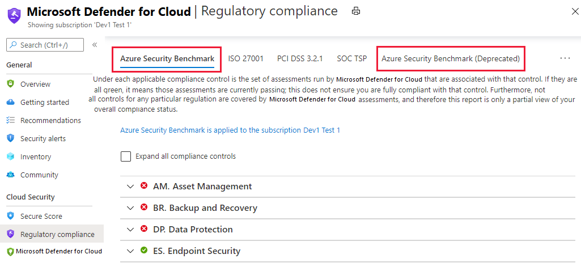The height and width of the screenshot is (267, 581).
Task: Open the Azure Security Benchmark subscription link
Action: [x=230, y=130]
